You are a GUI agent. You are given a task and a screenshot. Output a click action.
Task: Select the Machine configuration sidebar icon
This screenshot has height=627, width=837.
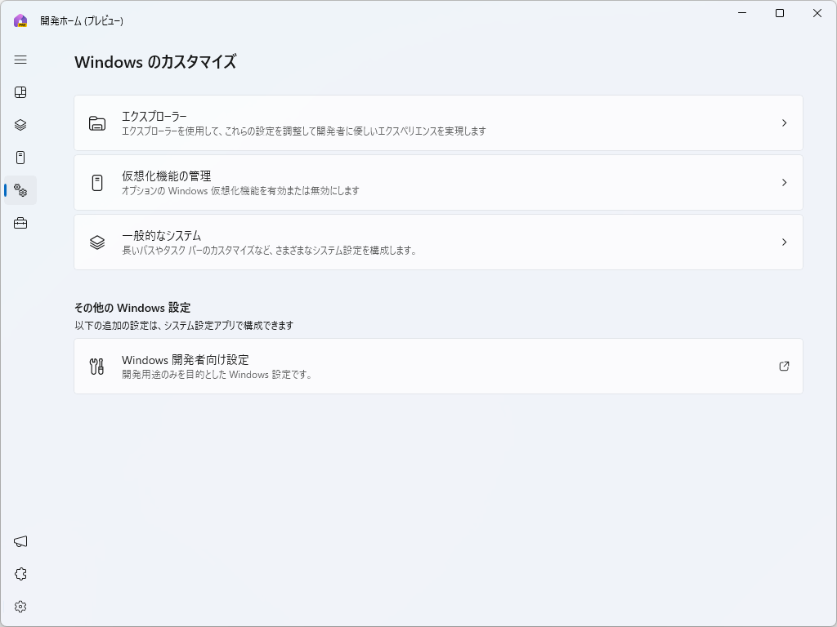coord(20,158)
